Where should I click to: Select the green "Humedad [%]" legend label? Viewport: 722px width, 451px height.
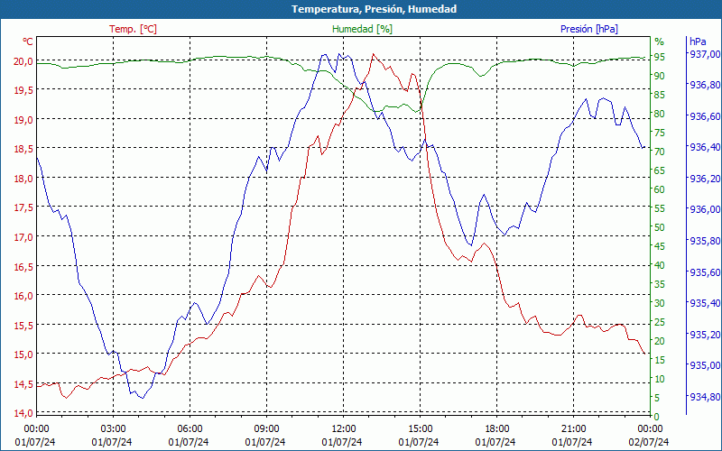click(x=363, y=29)
